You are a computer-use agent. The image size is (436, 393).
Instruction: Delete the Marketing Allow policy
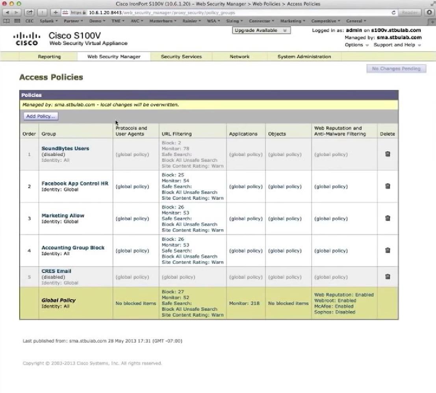coord(387,218)
